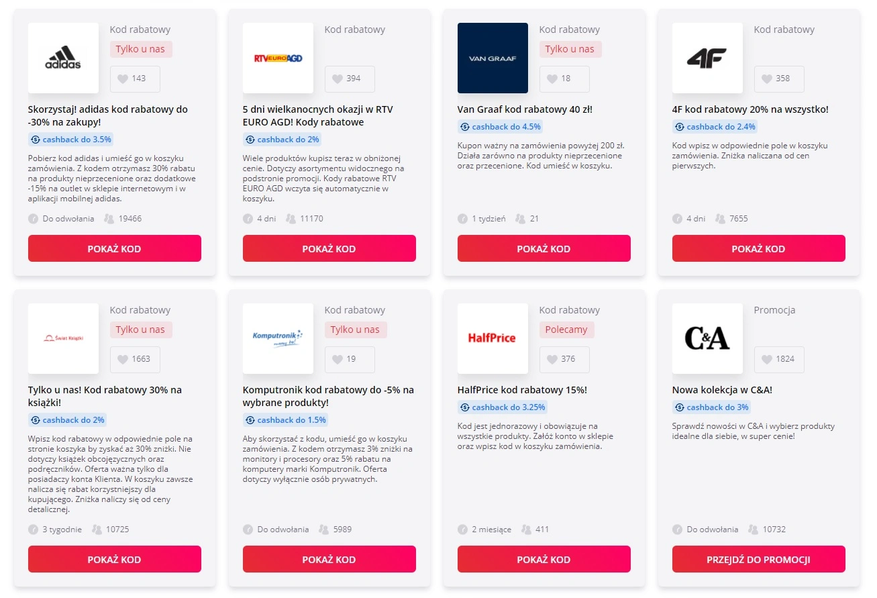877x598 pixels.
Task: Like the Świat Książki coupon
Action: [x=123, y=359]
